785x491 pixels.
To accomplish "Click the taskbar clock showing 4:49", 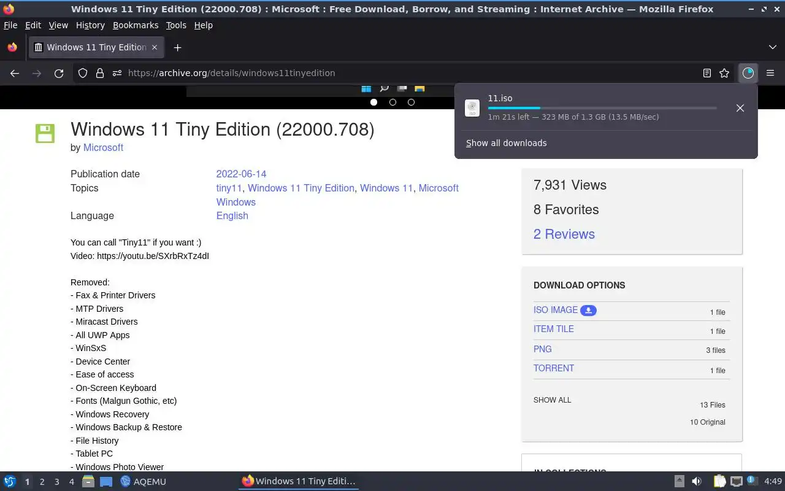I will 773,481.
